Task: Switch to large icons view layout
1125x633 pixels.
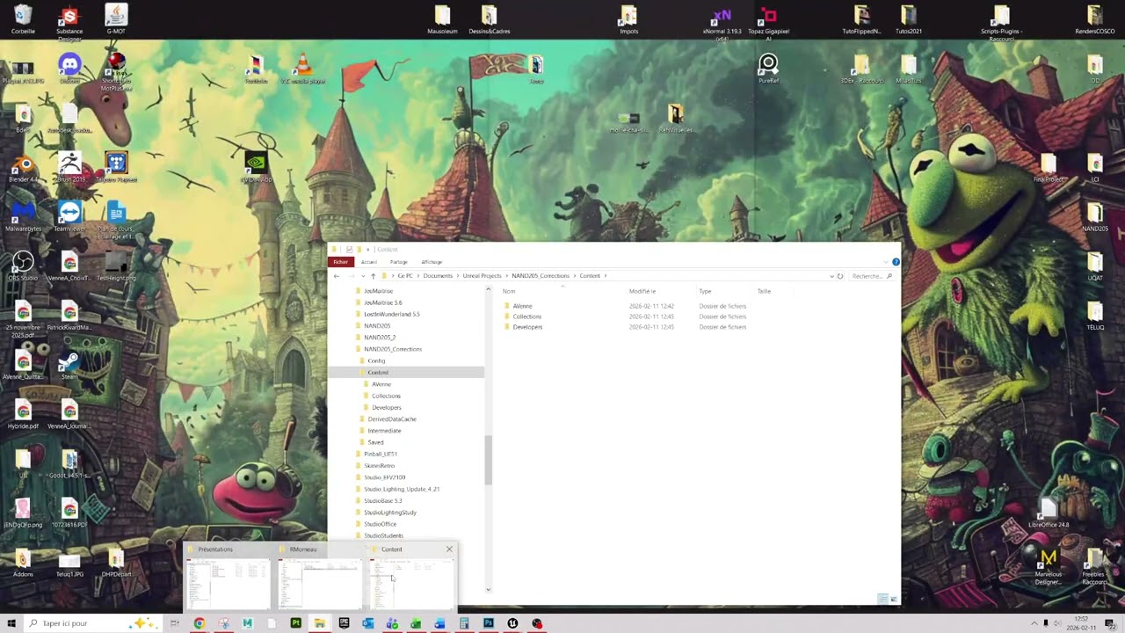Action: point(894,599)
